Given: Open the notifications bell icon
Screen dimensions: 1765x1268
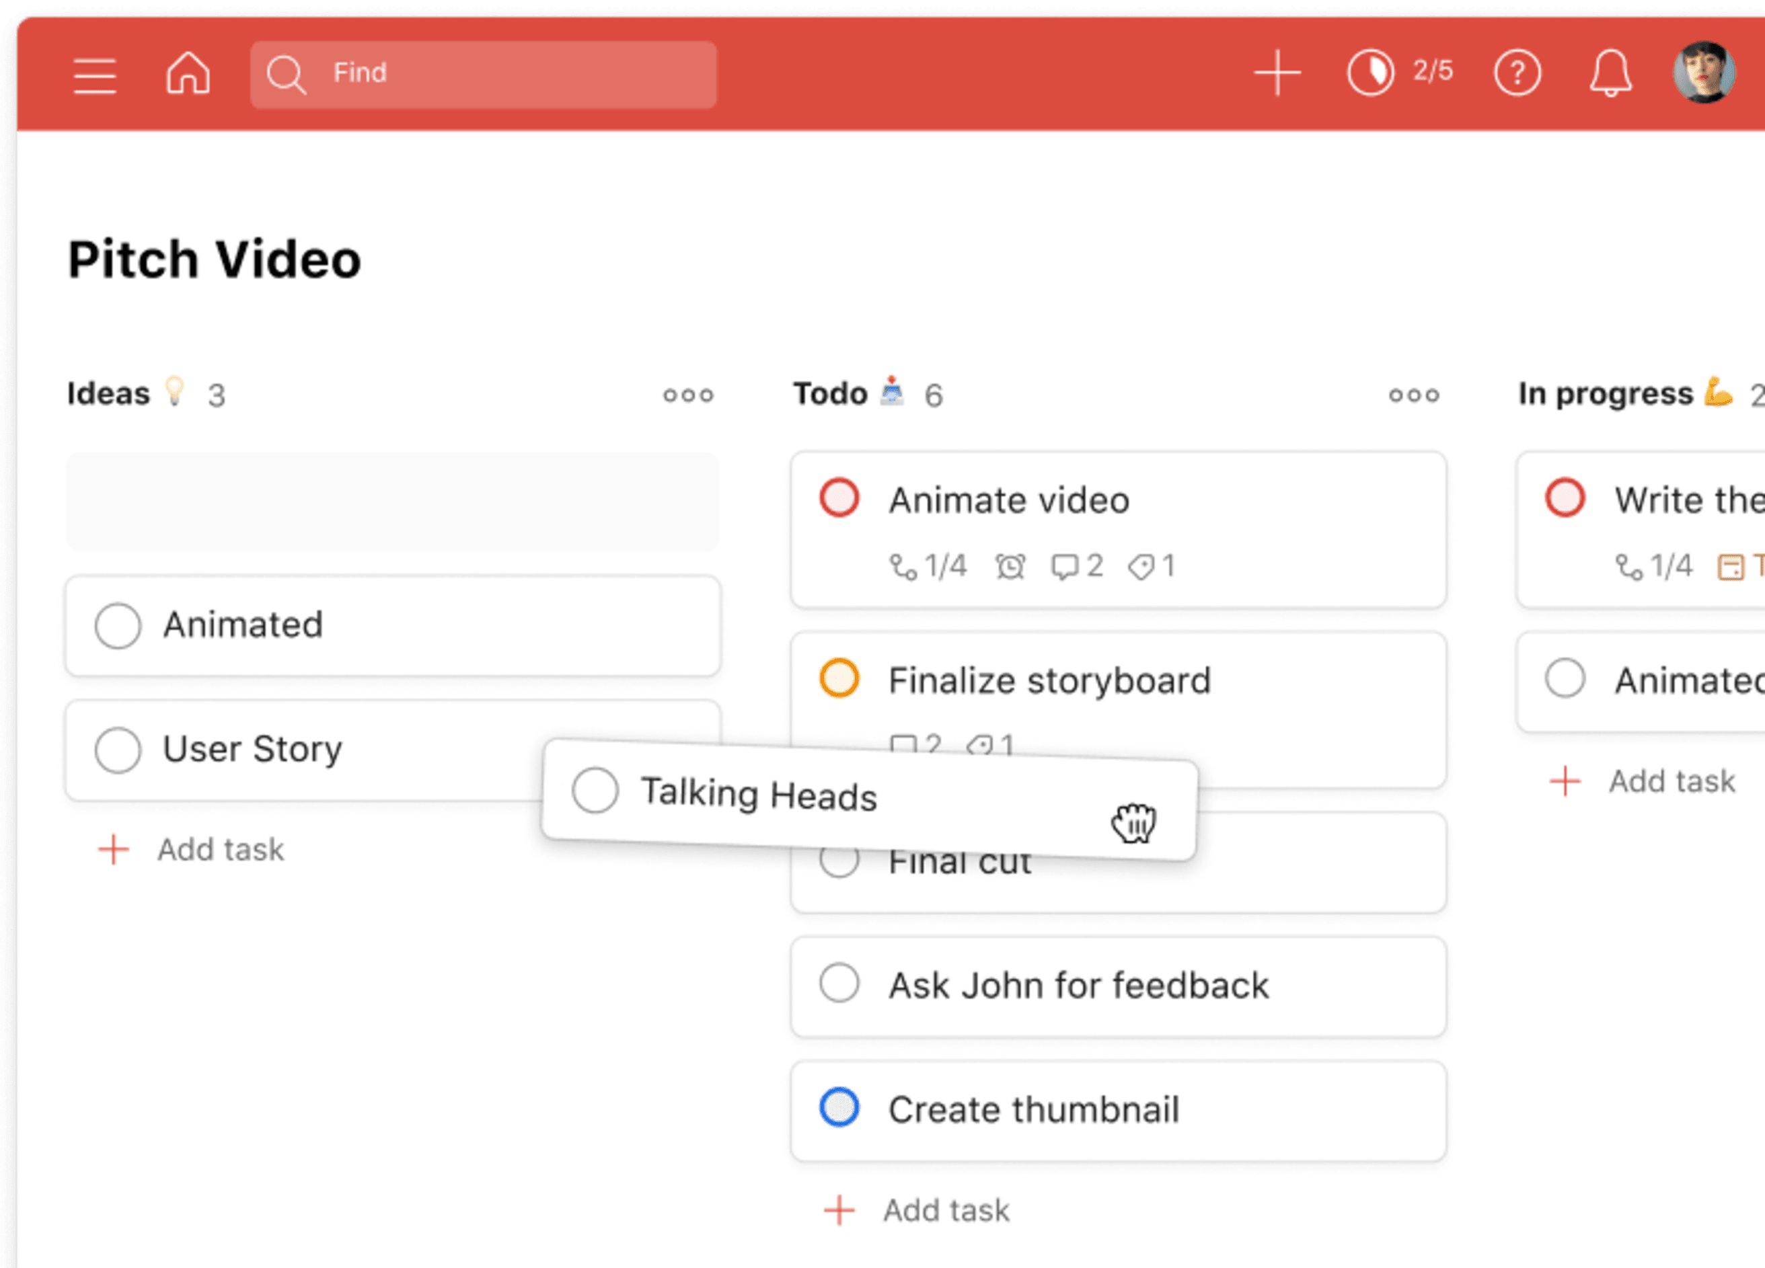Looking at the screenshot, I should pyautogui.click(x=1610, y=73).
